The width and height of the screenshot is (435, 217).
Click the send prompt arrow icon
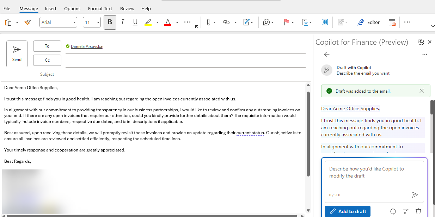pyautogui.click(x=415, y=195)
